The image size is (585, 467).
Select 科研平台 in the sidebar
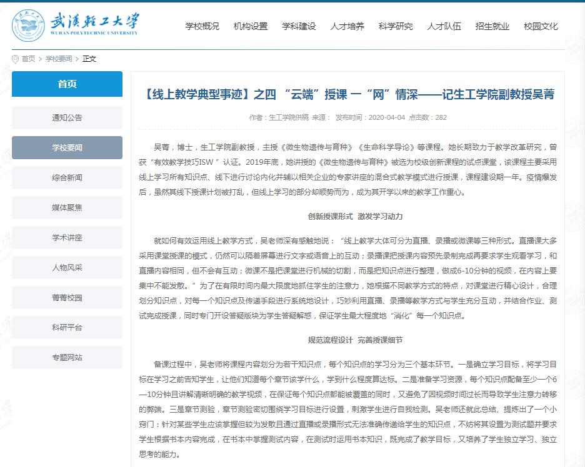click(x=67, y=327)
